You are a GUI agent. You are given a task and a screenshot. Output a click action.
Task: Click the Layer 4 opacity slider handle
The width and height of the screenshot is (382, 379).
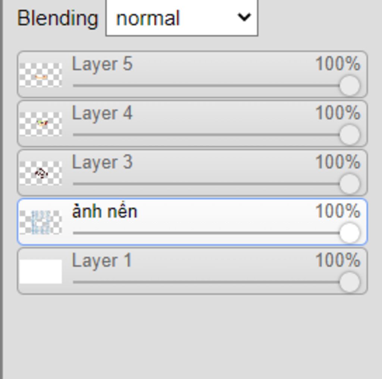pyautogui.click(x=350, y=135)
